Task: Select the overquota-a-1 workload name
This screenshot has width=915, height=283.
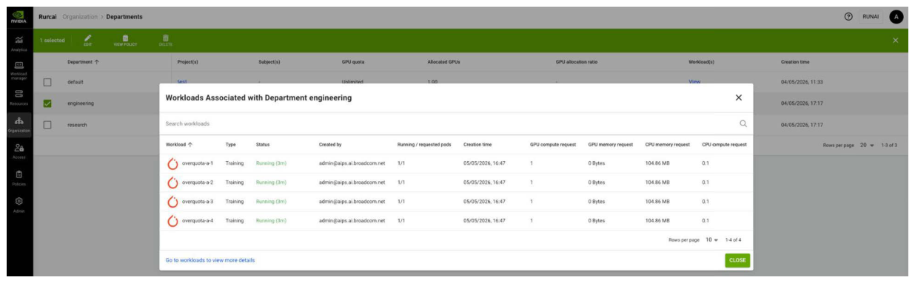Action: click(198, 163)
